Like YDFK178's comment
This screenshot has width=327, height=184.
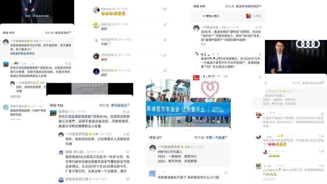(165, 55)
